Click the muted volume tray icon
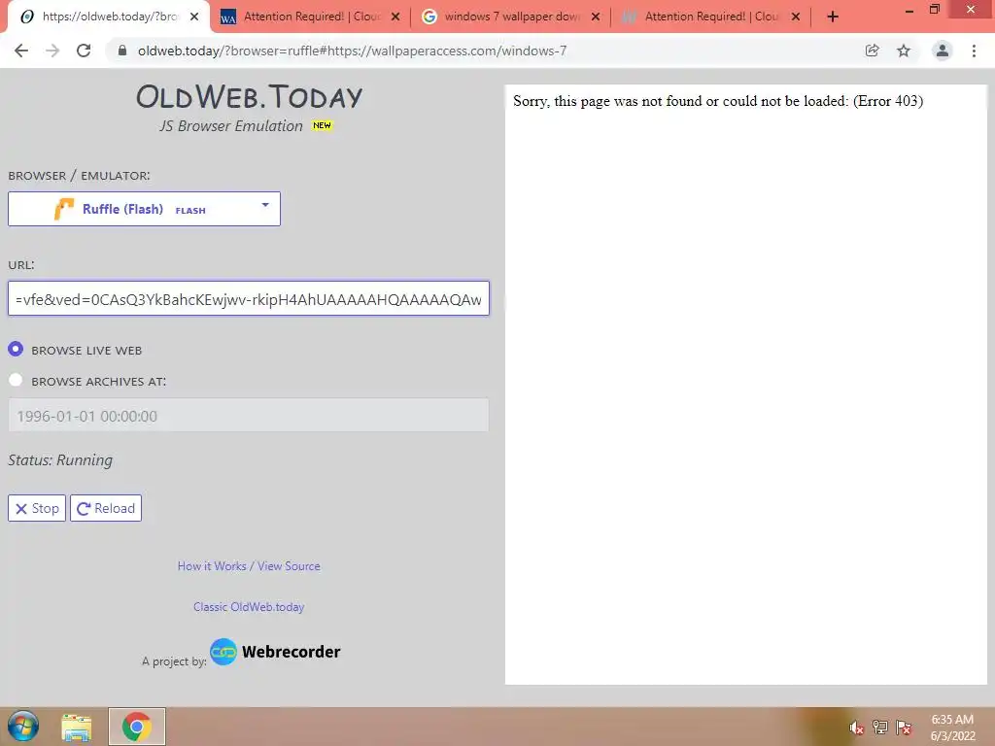The height and width of the screenshot is (746, 995). [x=857, y=728]
